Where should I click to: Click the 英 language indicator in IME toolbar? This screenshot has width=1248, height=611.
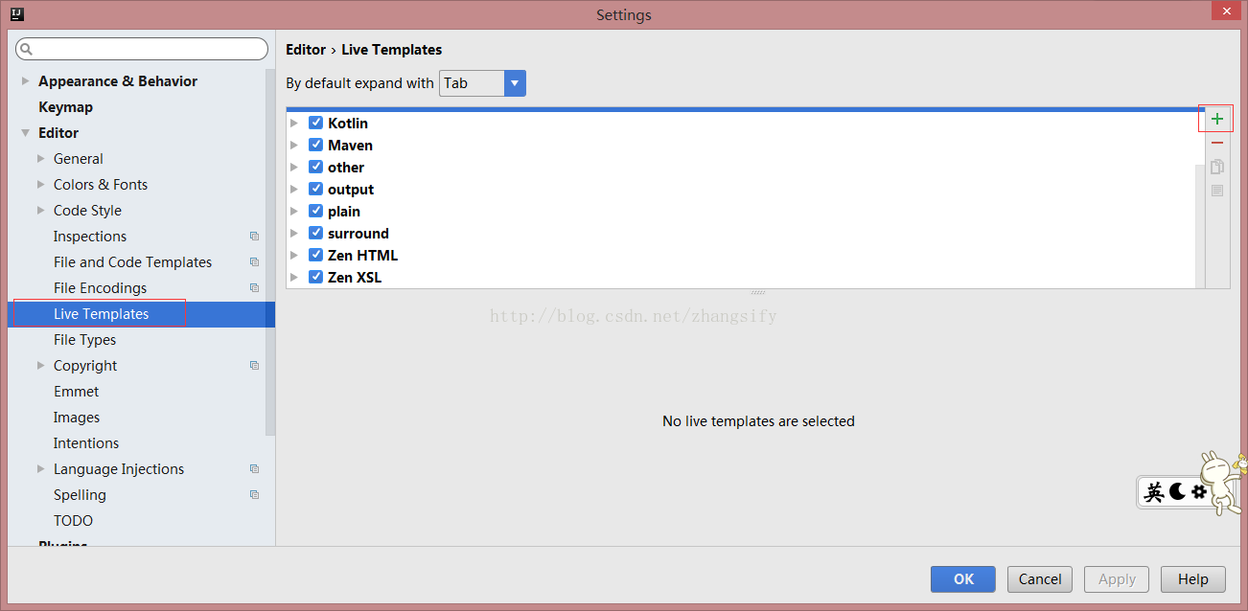tap(1155, 492)
